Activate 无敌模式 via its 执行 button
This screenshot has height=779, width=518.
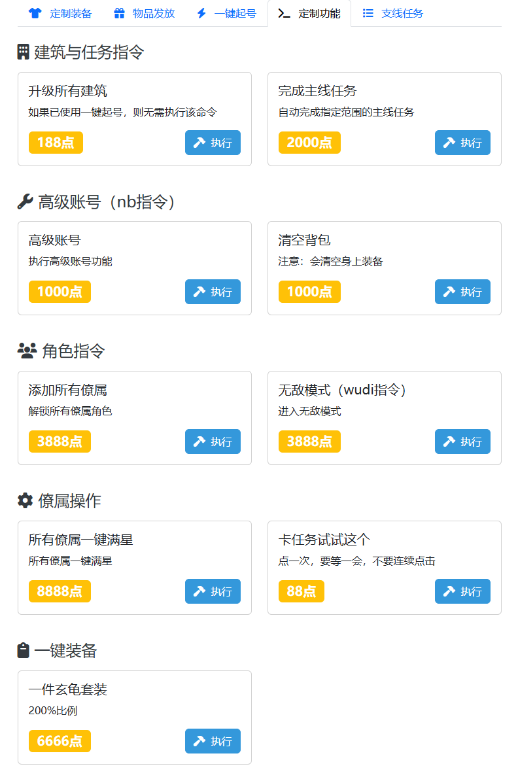click(x=462, y=441)
